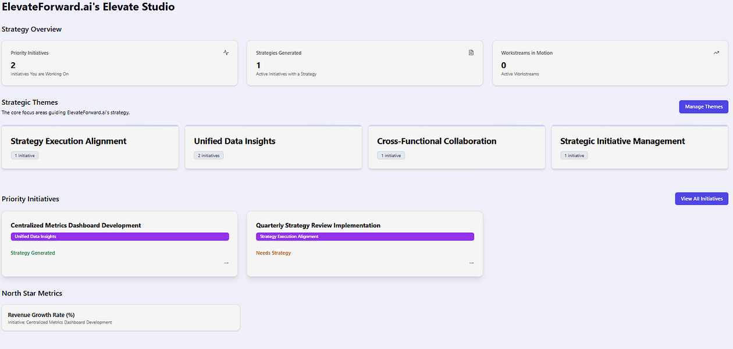The width and height of the screenshot is (733, 349).
Task: Click View All Initiatives button
Action: [701, 198]
